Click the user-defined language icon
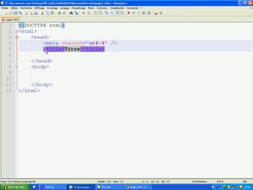253x190 pixels. click(122, 13)
